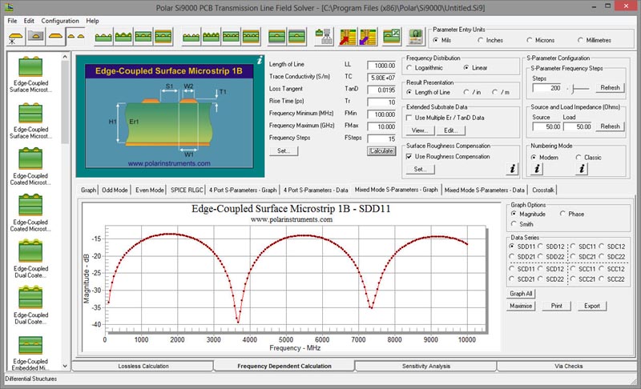Click the single trace icon with cross marker
This screenshot has width=641, height=389.
click(x=15, y=37)
